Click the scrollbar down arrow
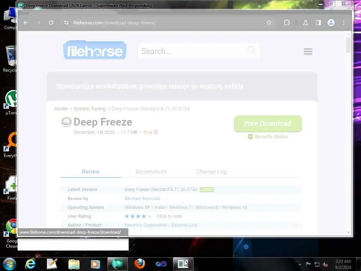This screenshot has width=361, height=271. pyautogui.click(x=348, y=233)
